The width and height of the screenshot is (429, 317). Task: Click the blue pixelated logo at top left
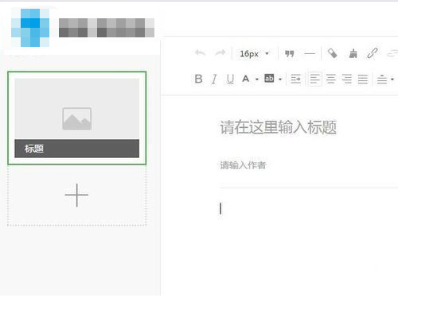coord(30,28)
